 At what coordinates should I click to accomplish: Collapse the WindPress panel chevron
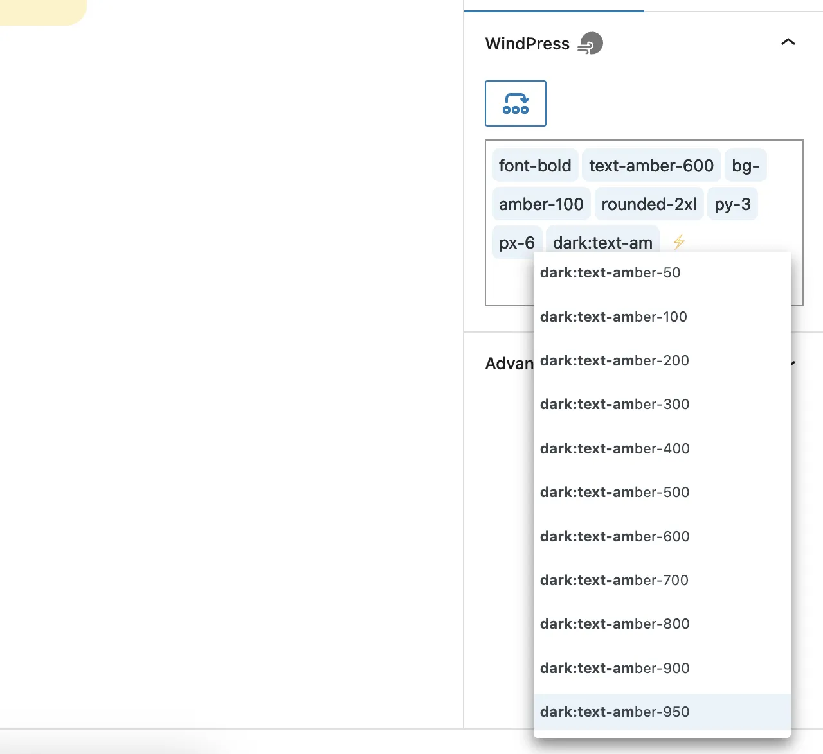pyautogui.click(x=788, y=42)
